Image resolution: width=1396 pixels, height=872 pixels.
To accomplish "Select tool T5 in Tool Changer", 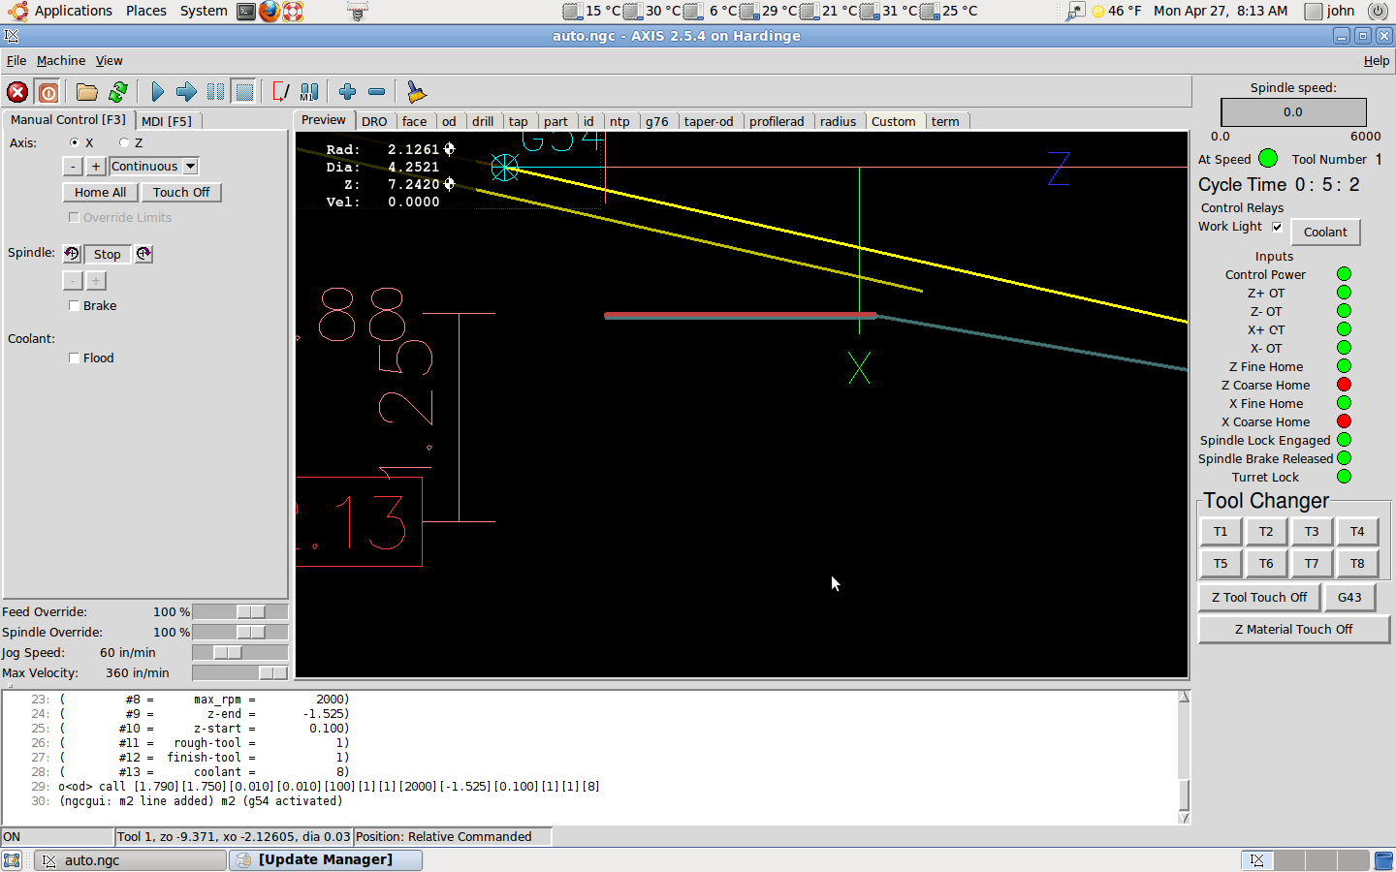I will click(x=1220, y=564).
